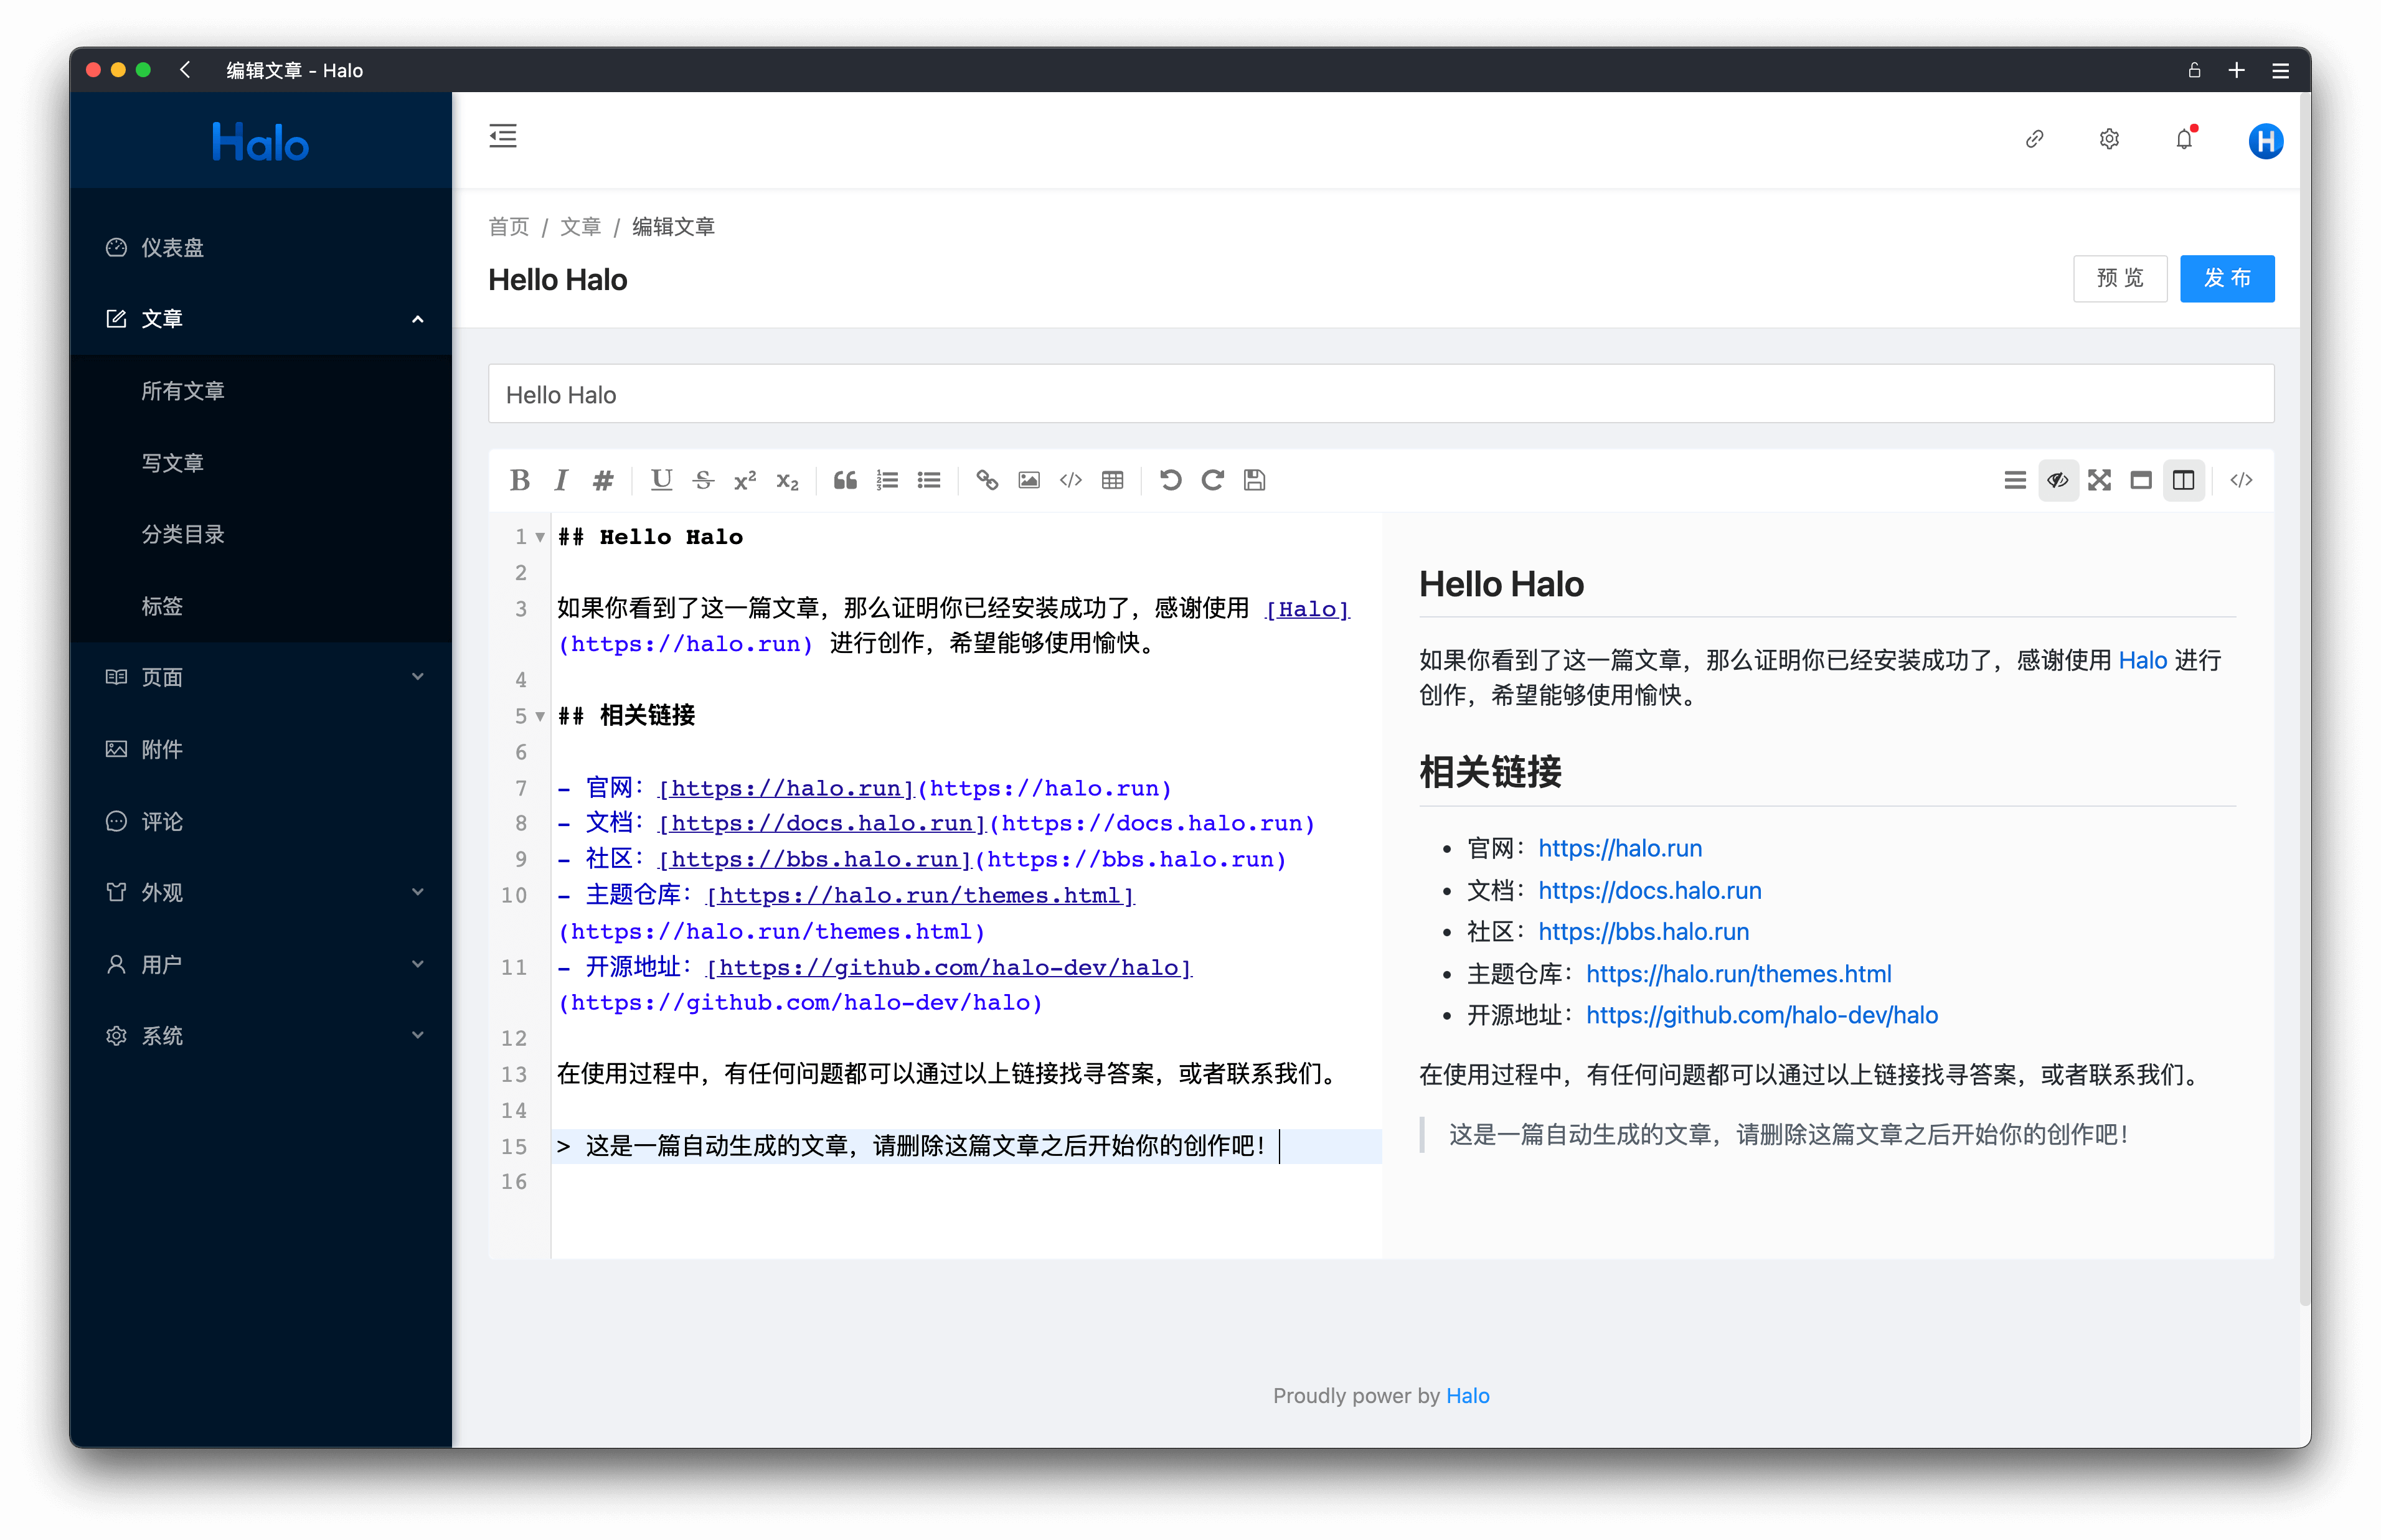Viewport: 2381px width, 1540px height.
Task: Click the lock icon in the title bar
Action: pos(2194,70)
